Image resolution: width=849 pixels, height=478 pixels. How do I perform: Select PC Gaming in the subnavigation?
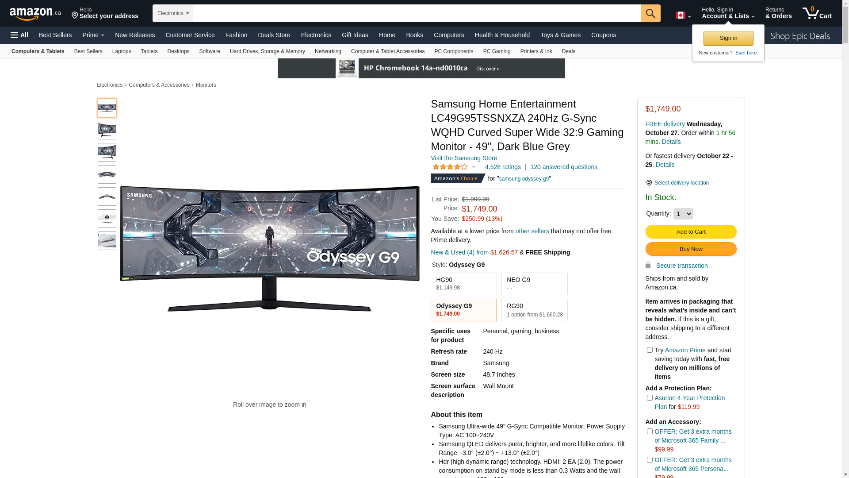click(x=497, y=51)
